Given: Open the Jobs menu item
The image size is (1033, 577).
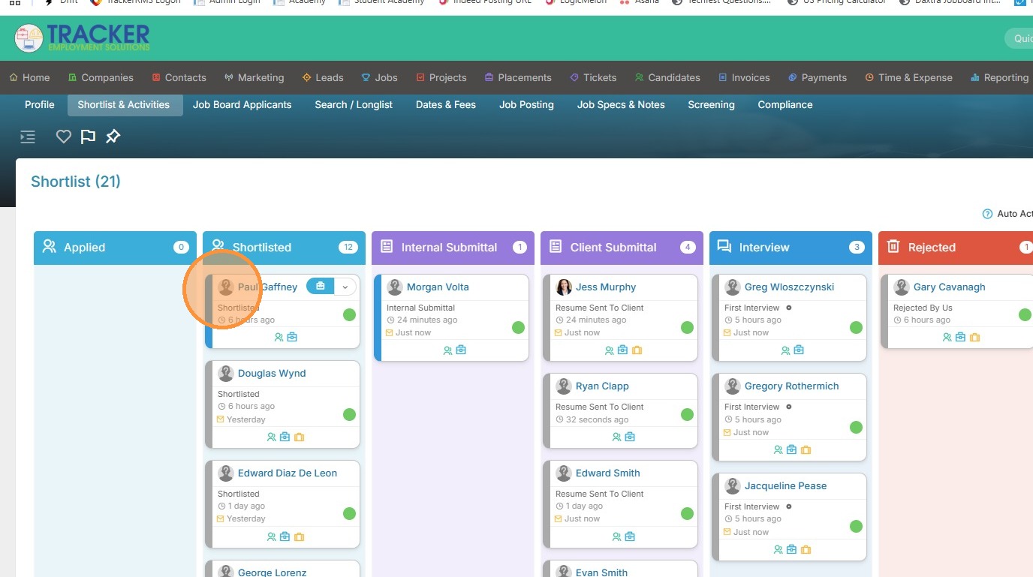Looking at the screenshot, I should coord(380,77).
